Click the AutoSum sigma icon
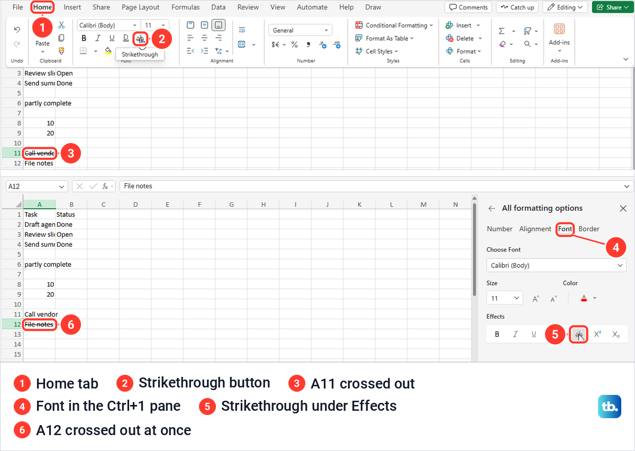The image size is (635, 451). click(502, 31)
